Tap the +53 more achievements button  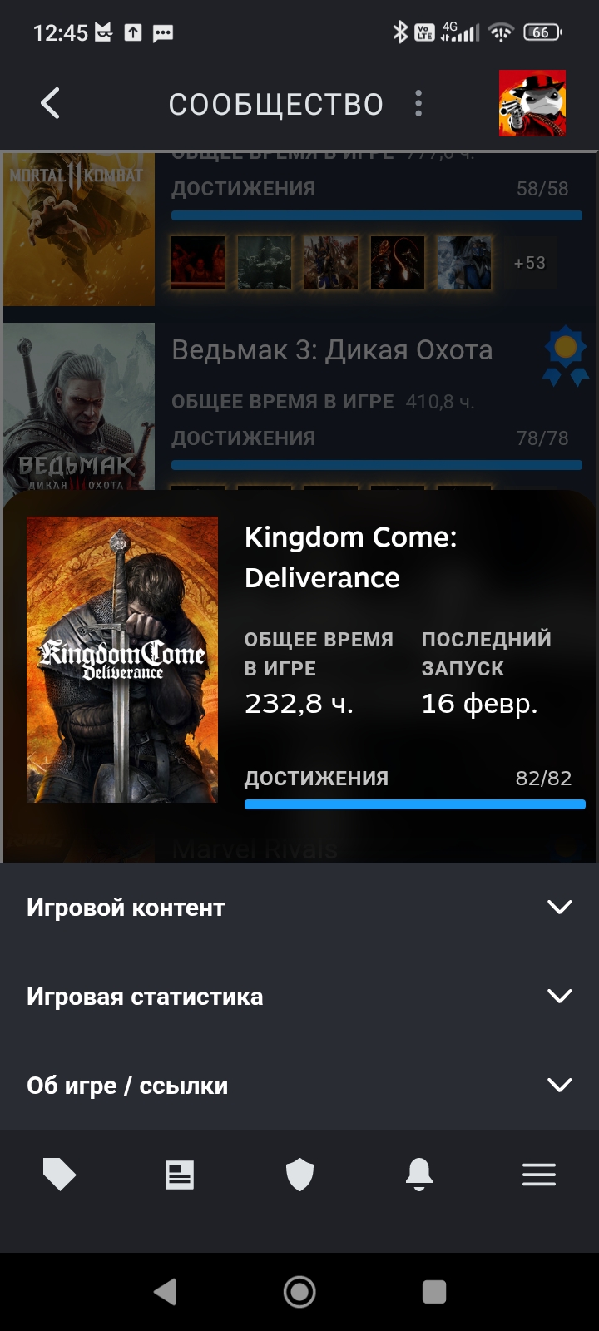(x=530, y=263)
